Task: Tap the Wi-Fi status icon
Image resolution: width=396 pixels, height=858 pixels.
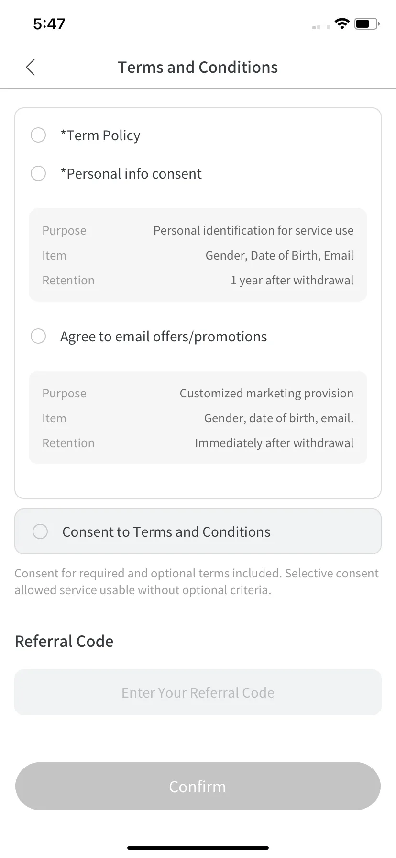Action: coord(342,23)
